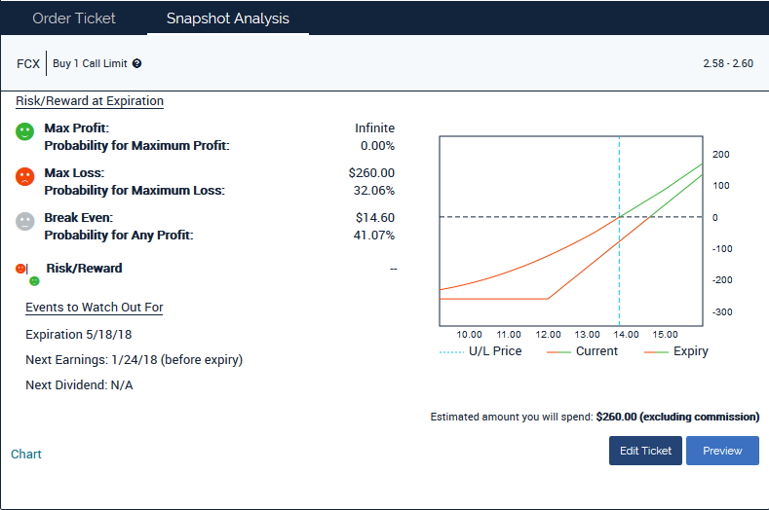Screen dimensions: 769x510
Task: Click the Next Earnings 1/24/18 entry
Action: coord(134,360)
